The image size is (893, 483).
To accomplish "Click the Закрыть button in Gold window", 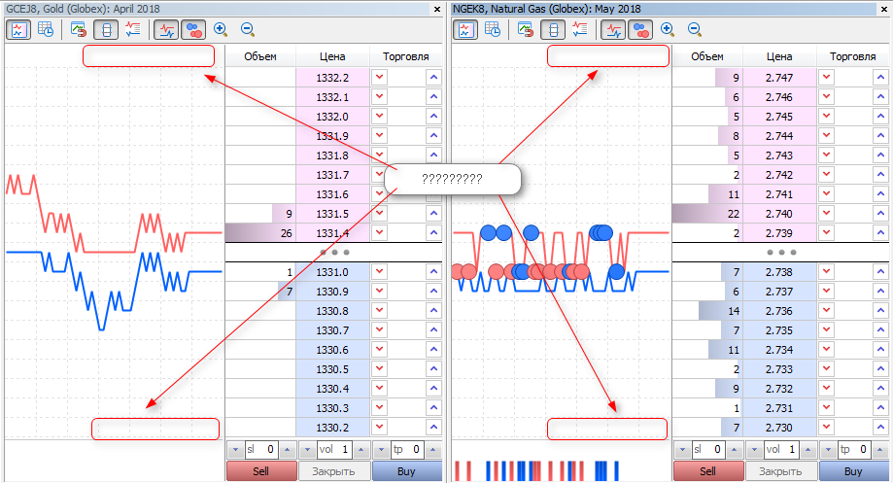I will 333,471.
